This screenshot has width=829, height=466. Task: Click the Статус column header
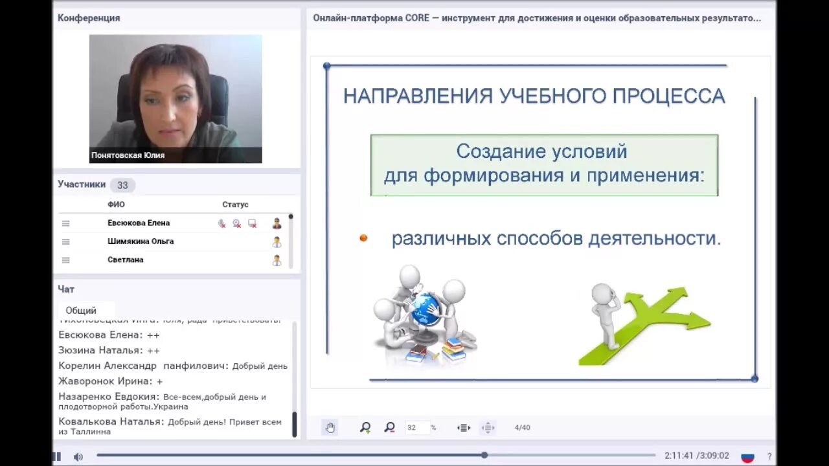(235, 205)
